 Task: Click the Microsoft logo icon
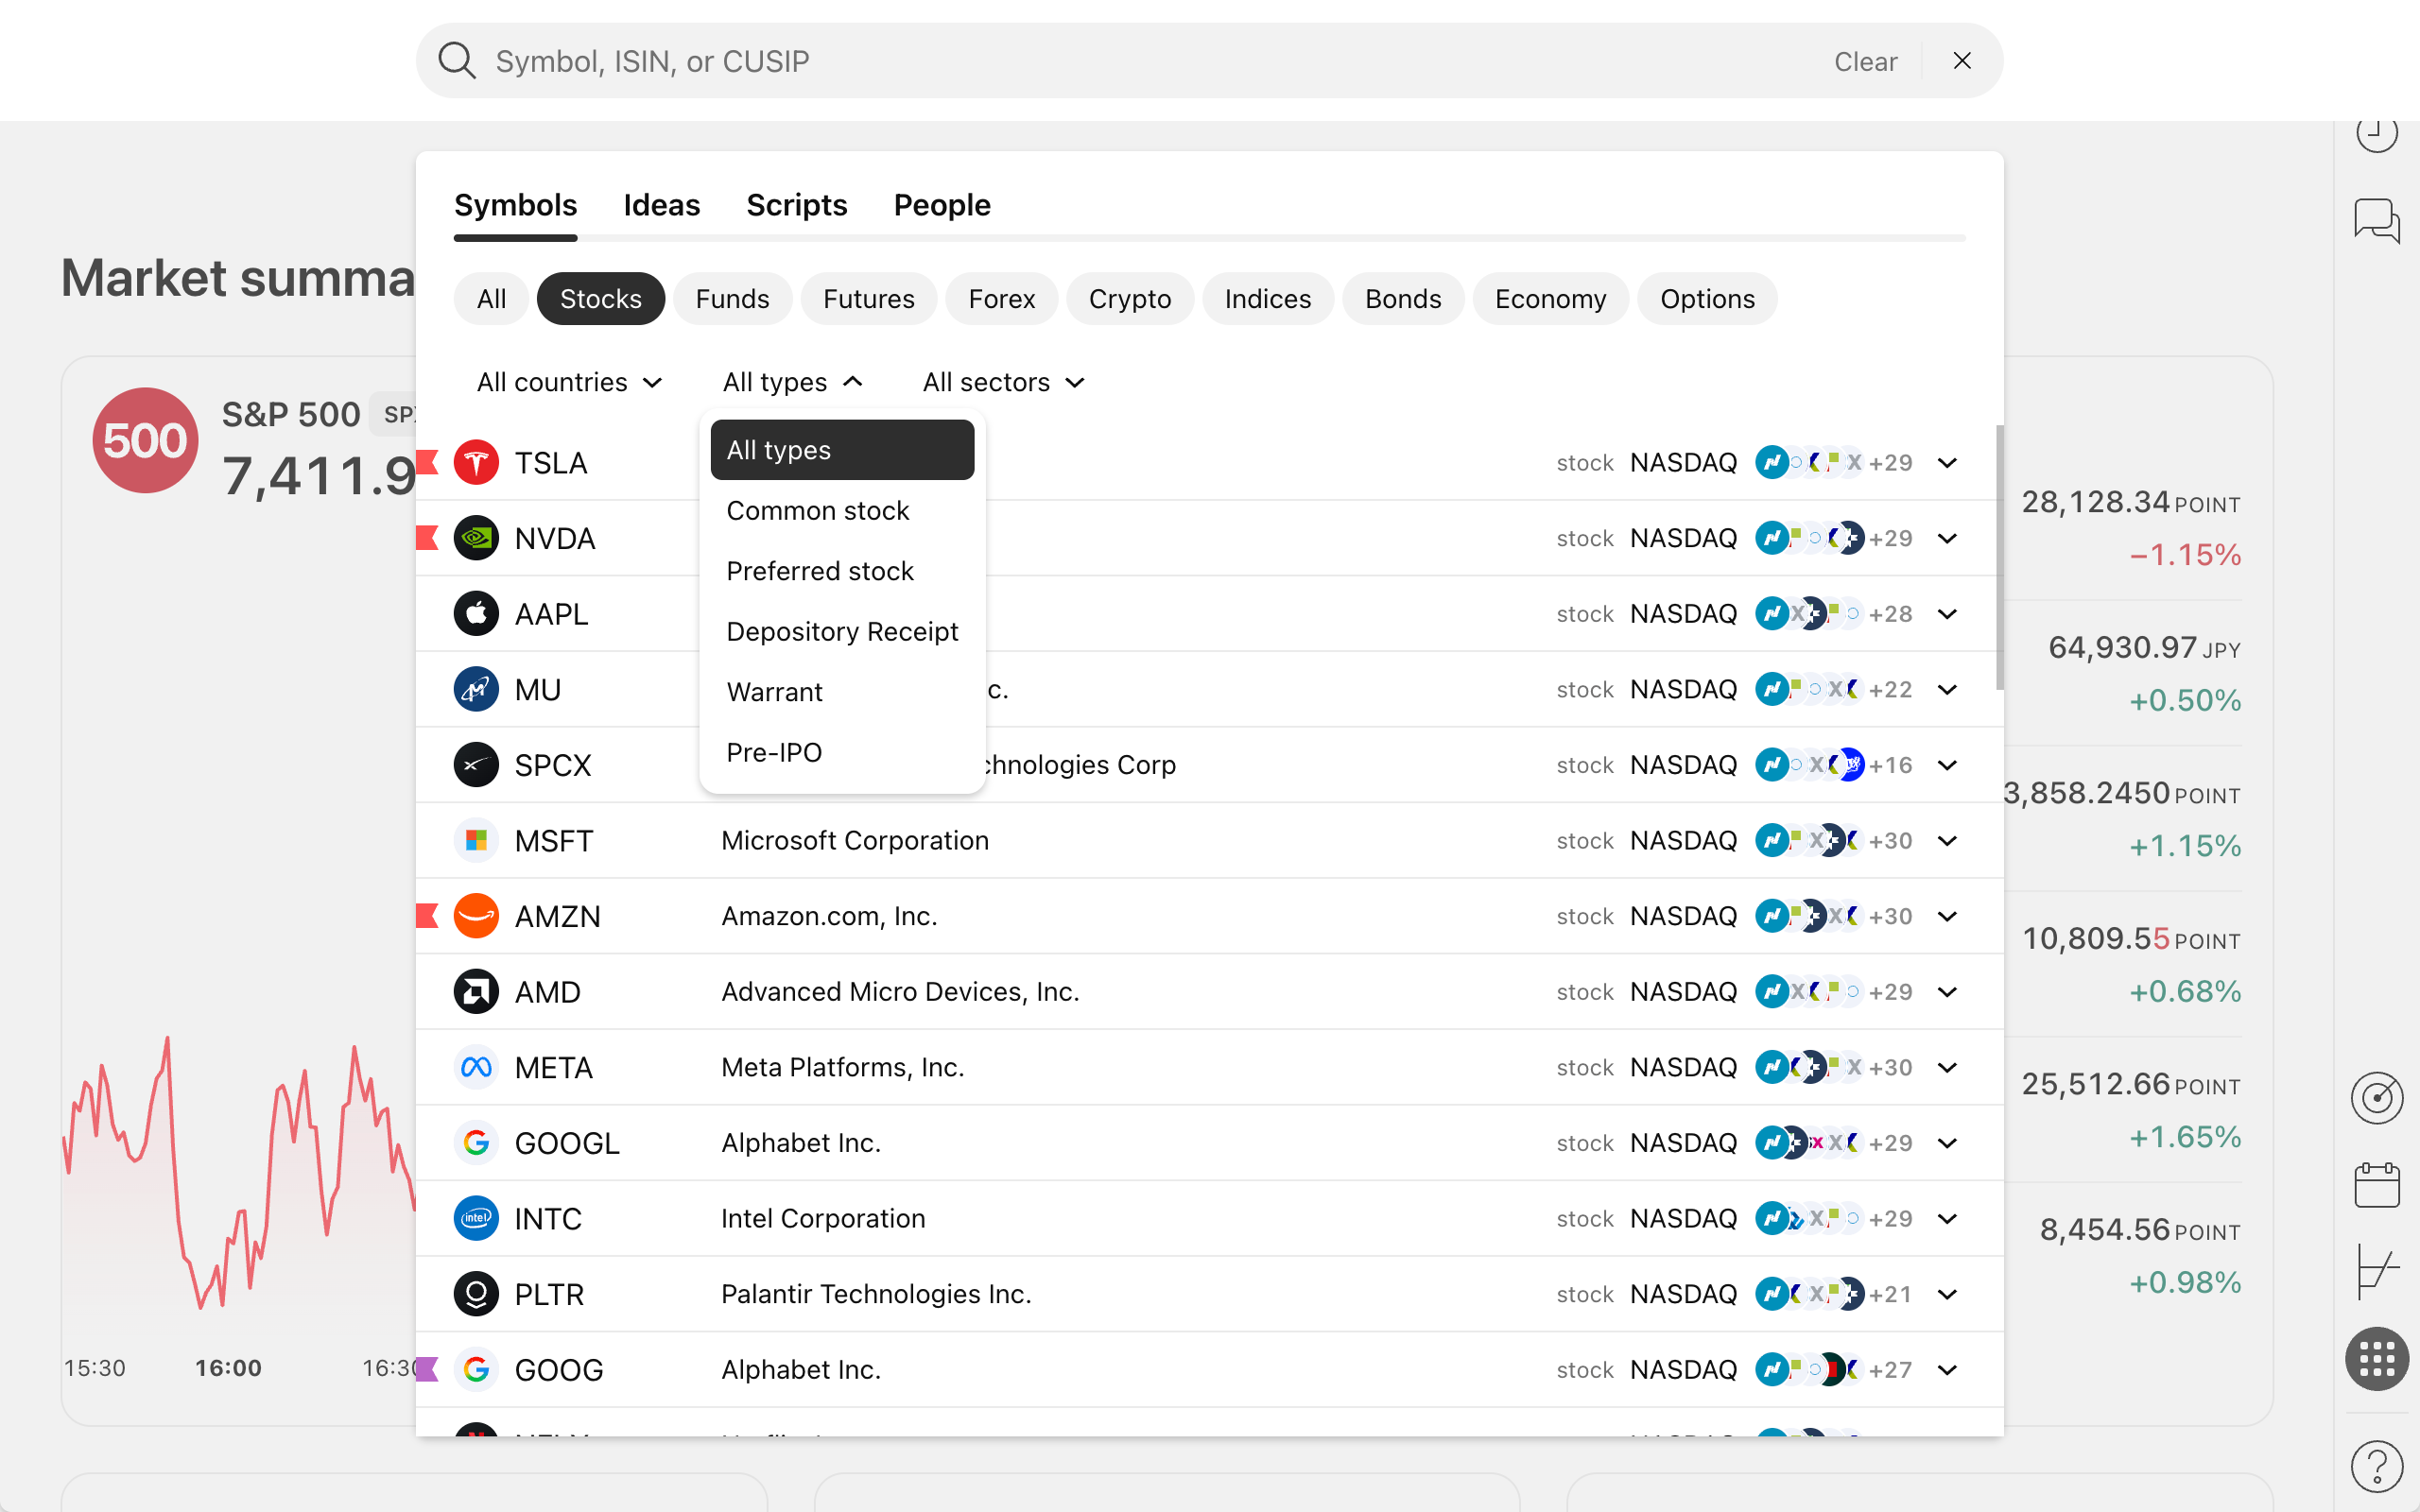point(476,841)
